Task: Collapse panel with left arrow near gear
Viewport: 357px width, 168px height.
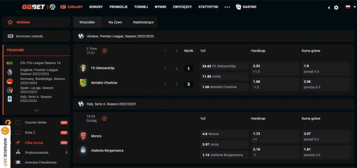Action: [x=329, y=7]
